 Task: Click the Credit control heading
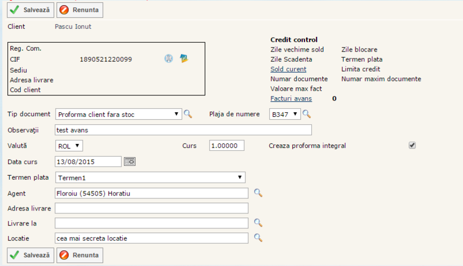pos(294,39)
